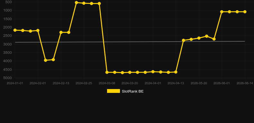Screen dimensions: 254x123
Task: Click the 2026-06-01 x-axis date label
Action: [222, 83]
